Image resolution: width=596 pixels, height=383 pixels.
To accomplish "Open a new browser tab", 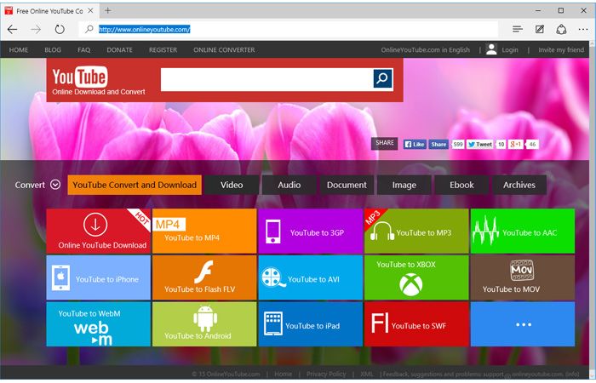I will [108, 10].
